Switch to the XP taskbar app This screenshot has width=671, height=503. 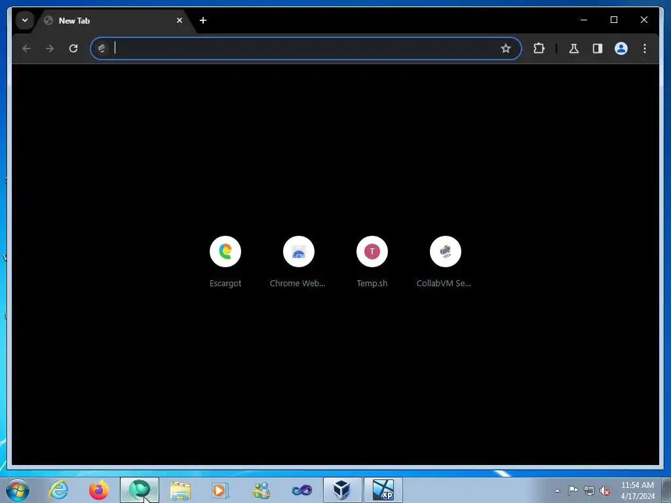click(x=383, y=490)
